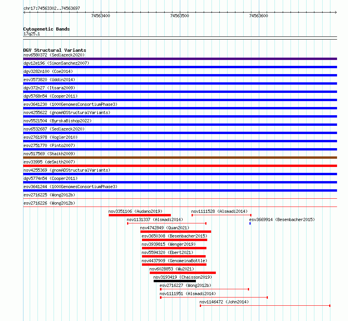This screenshot has width=348, height=321.
Task: Click the right arrow end of ruler
Action: (336, 13)
